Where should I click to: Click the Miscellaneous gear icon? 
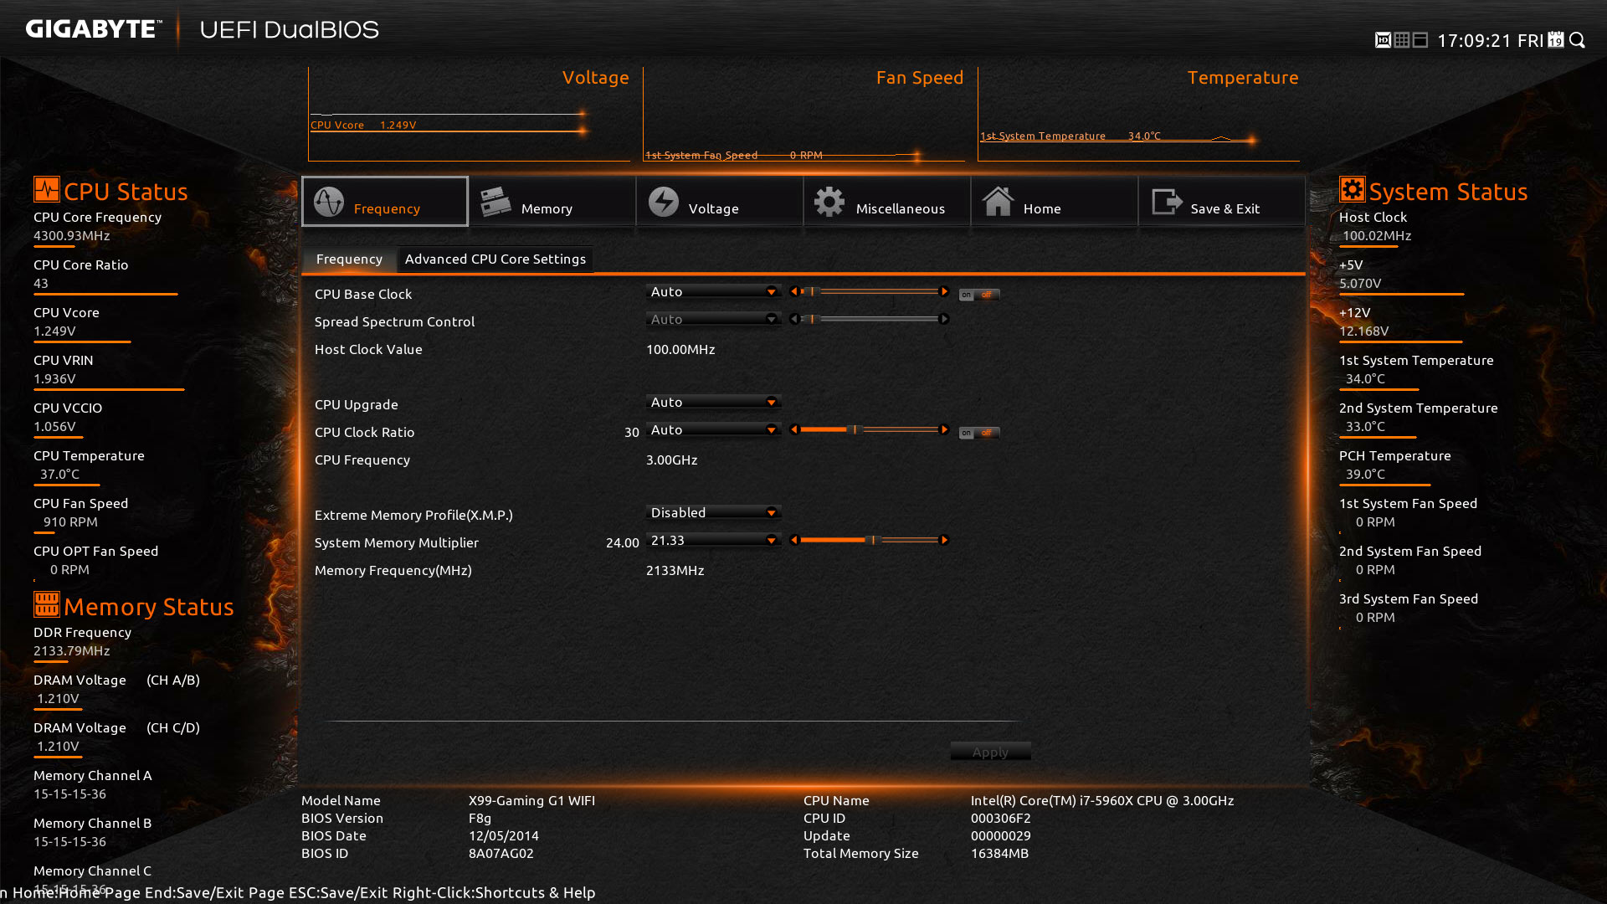829,202
